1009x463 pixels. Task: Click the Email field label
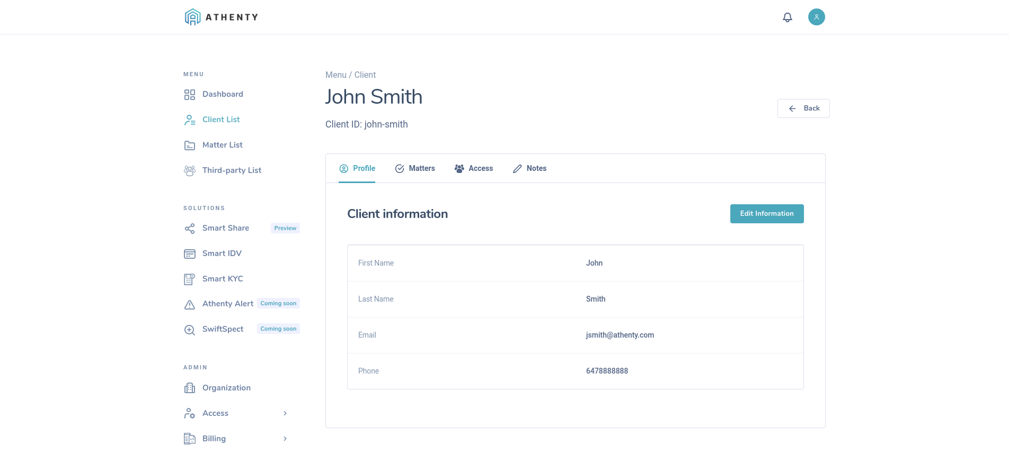367,335
